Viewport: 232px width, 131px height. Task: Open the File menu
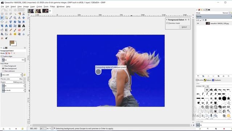pyautogui.click(x=3, y=7)
